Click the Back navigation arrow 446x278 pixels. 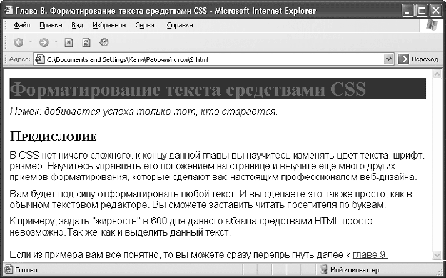click(x=18, y=42)
